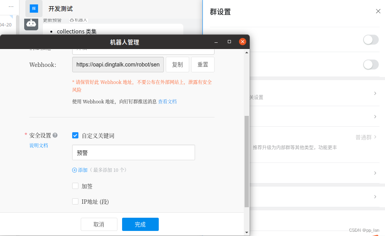Confirm with the 完成 button

tap(140, 224)
